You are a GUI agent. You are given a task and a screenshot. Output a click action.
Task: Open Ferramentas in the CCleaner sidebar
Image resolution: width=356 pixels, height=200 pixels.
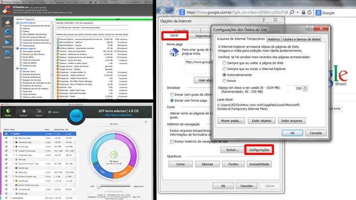(8, 43)
